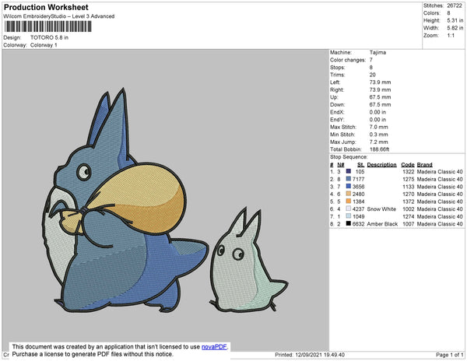Click the Machine value Tajima
The height and width of the screenshot is (361, 467).
pyautogui.click(x=377, y=52)
